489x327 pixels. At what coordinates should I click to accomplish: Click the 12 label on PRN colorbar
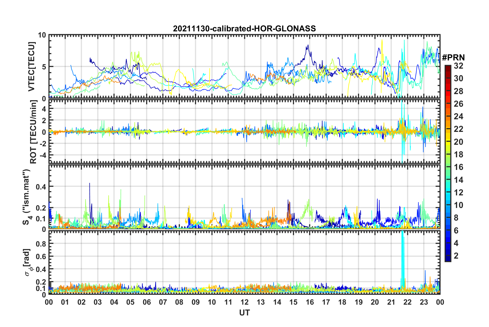pyautogui.click(x=458, y=193)
